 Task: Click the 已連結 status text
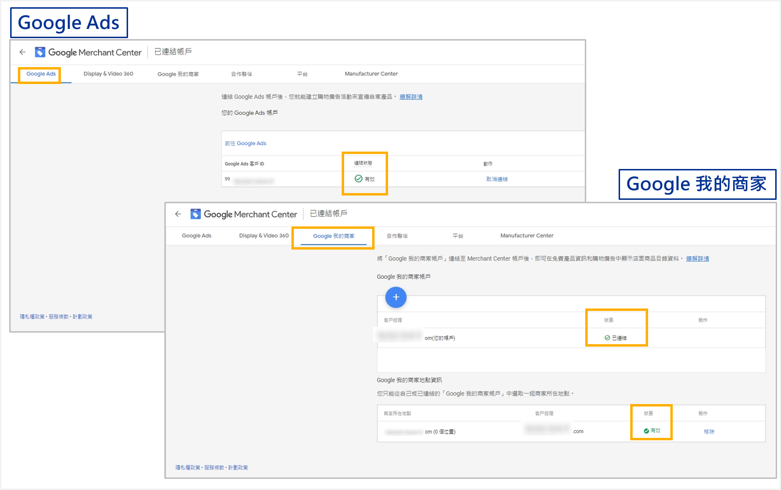[x=619, y=338]
